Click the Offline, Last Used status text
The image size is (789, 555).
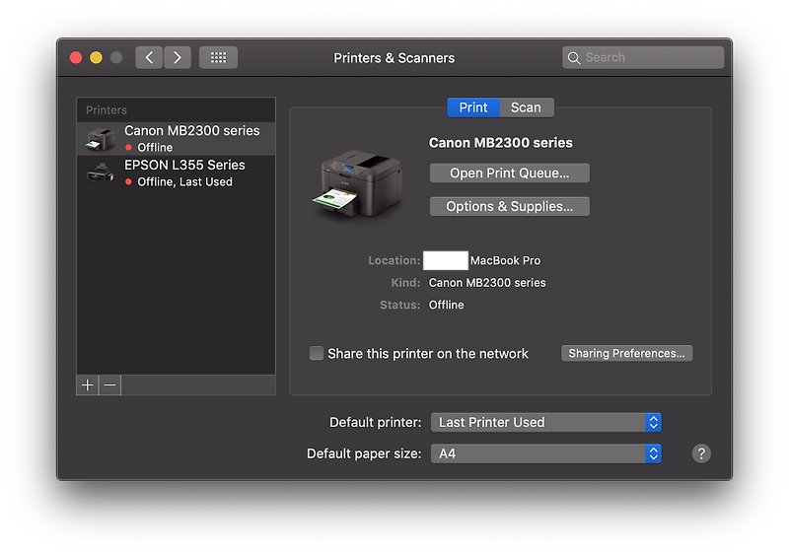point(184,181)
